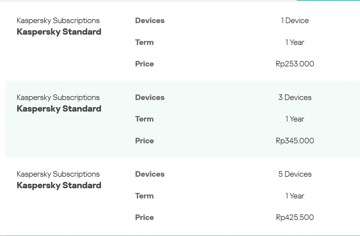Click the Devices label beside 5 Devices
The width and height of the screenshot is (360, 236).
click(150, 174)
